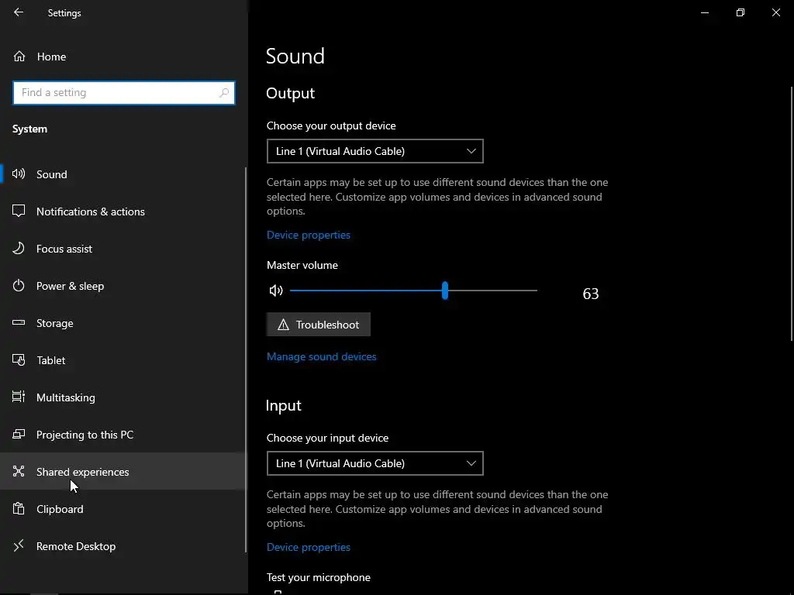Open the input device dropdown
794x595 pixels.
pos(375,463)
